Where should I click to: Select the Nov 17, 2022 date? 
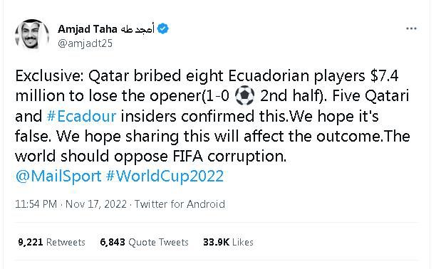coord(96,204)
